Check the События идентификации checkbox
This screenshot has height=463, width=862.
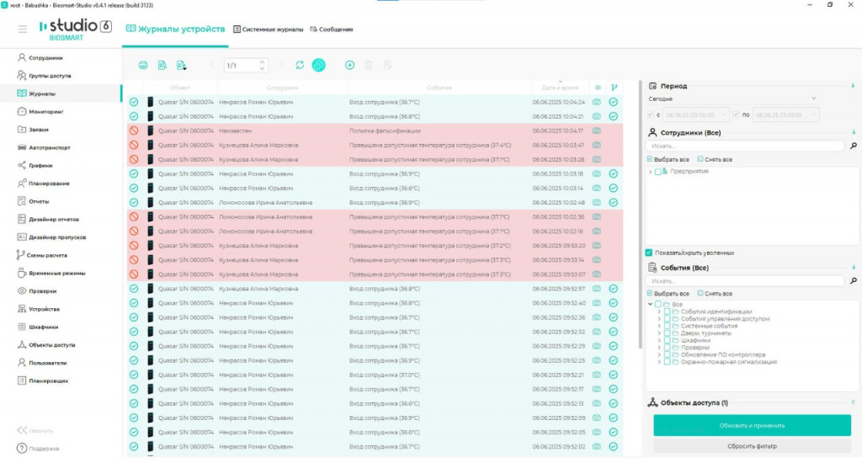(667, 311)
